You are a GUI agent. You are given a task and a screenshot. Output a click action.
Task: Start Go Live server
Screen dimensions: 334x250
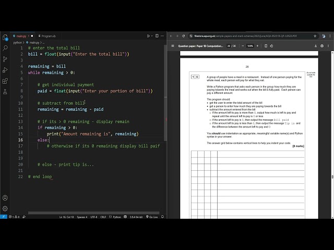point(152,217)
